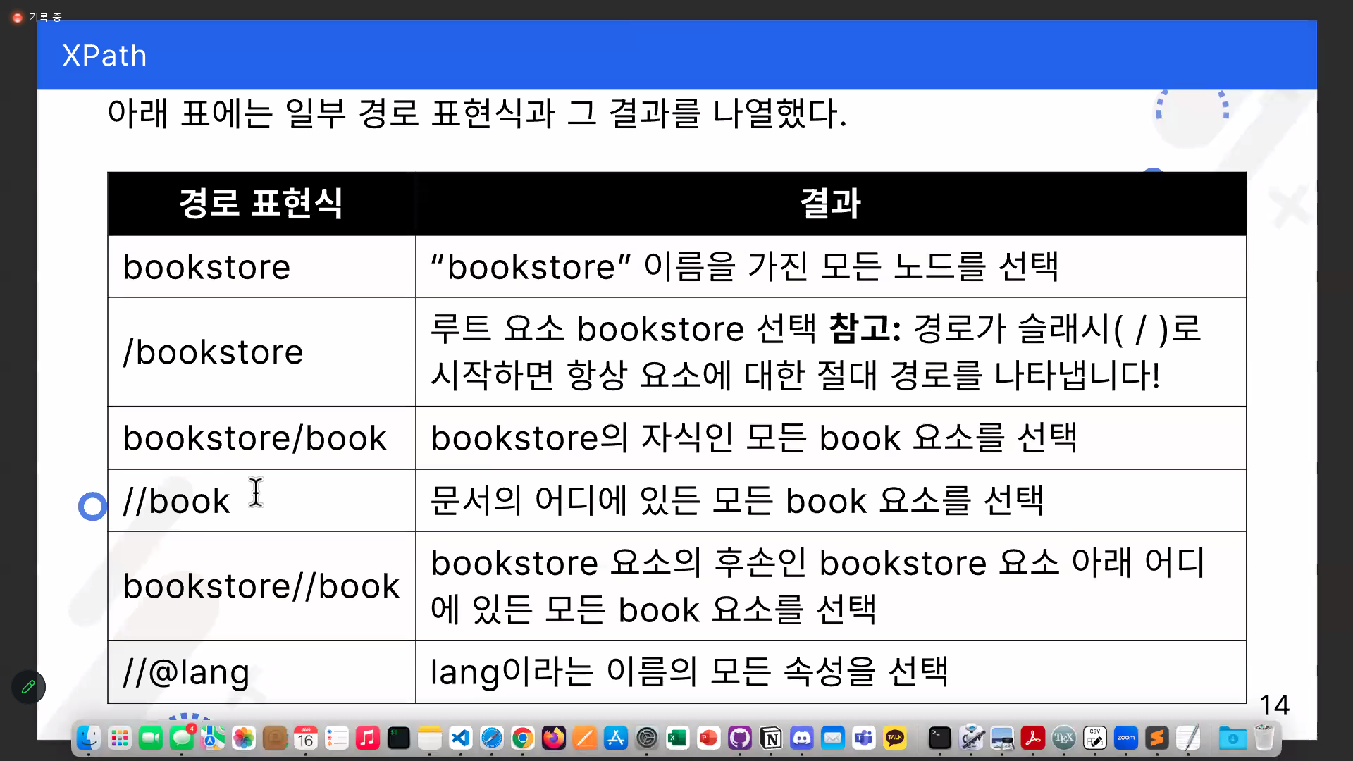This screenshot has height=761, width=1353.
Task: Launch Discord from the dock
Action: pos(802,738)
